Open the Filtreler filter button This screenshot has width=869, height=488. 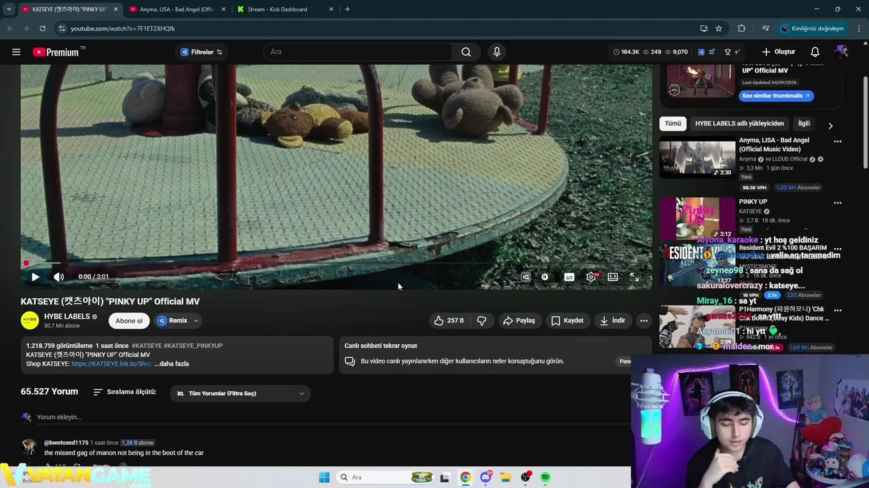[x=201, y=52]
